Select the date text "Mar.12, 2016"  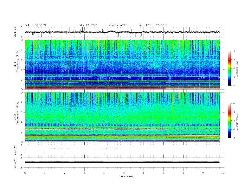[88, 25]
